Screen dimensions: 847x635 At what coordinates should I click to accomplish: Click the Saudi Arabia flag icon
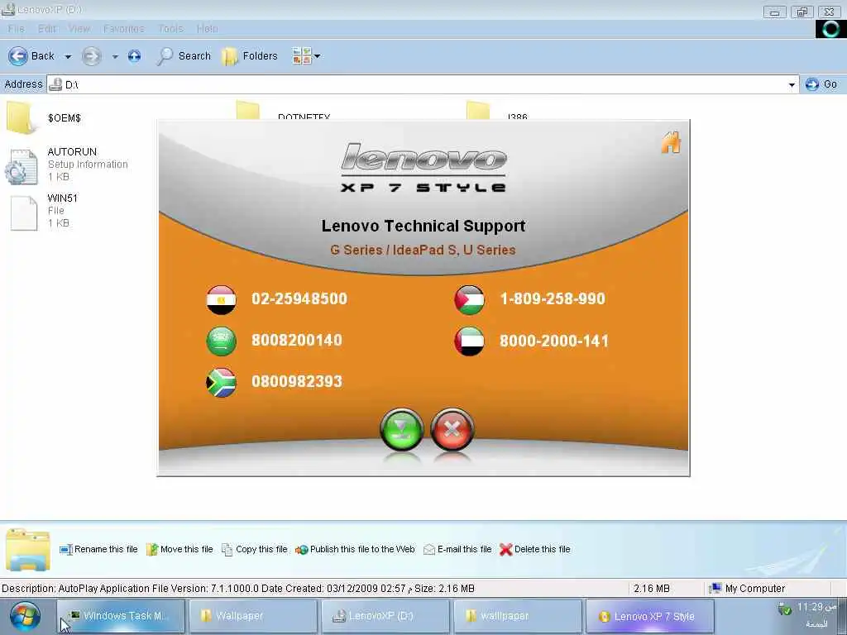(x=222, y=341)
